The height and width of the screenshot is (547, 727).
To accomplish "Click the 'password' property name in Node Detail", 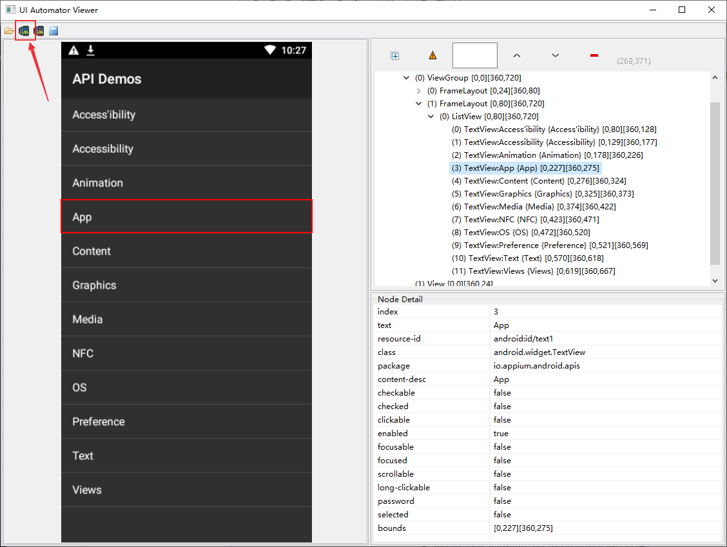I will (x=396, y=501).
